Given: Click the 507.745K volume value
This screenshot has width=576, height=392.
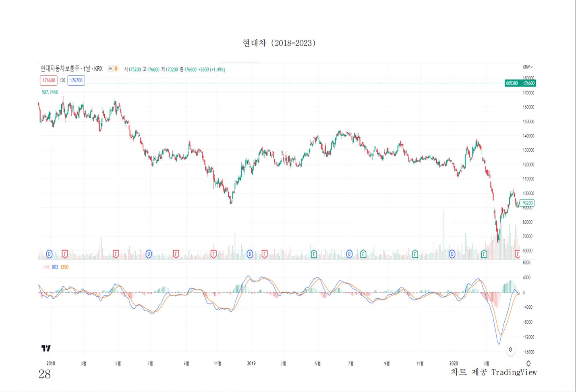Looking at the screenshot, I should pyautogui.click(x=50, y=92).
